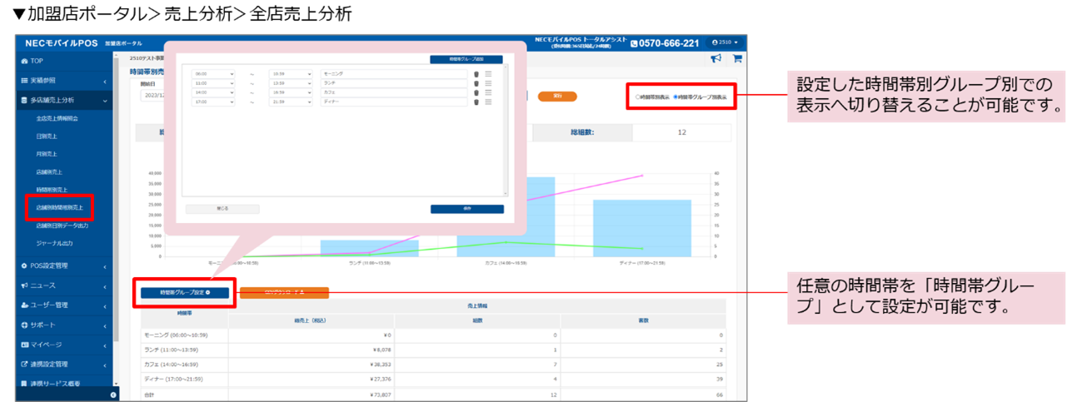
Task: Open the megaphone announcements icon
Action: [x=716, y=58]
